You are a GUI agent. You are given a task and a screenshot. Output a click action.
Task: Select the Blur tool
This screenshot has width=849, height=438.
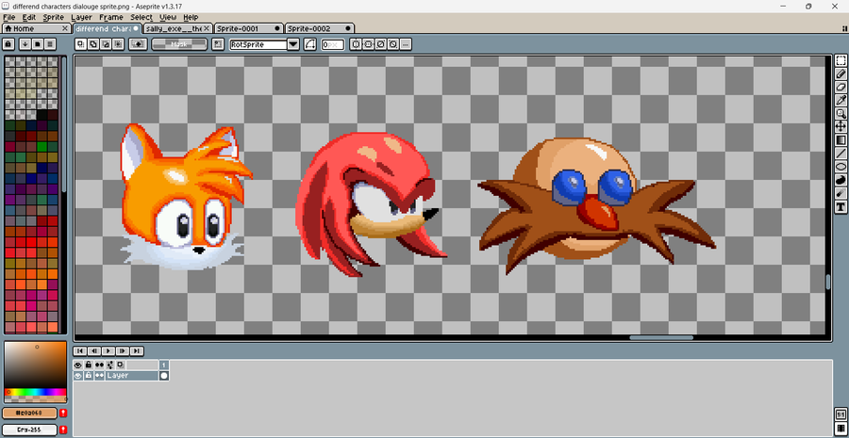pos(841,193)
